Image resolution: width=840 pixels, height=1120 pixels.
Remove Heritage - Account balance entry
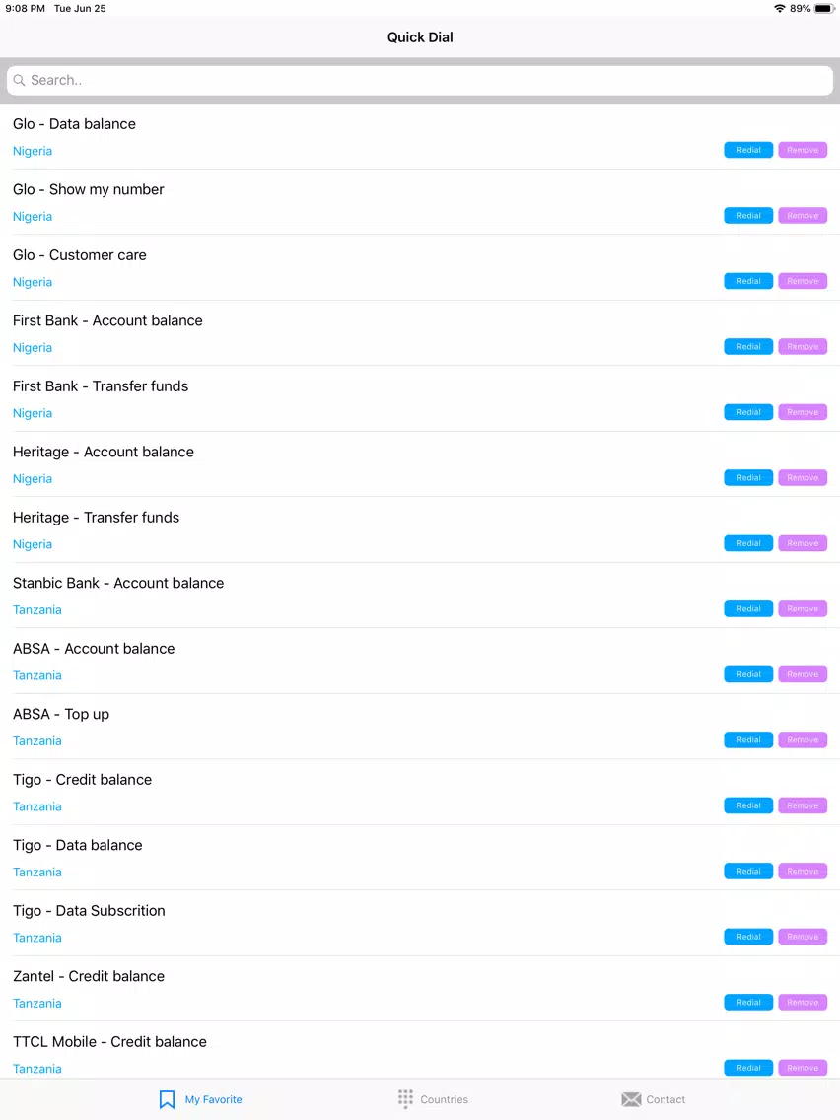point(803,478)
